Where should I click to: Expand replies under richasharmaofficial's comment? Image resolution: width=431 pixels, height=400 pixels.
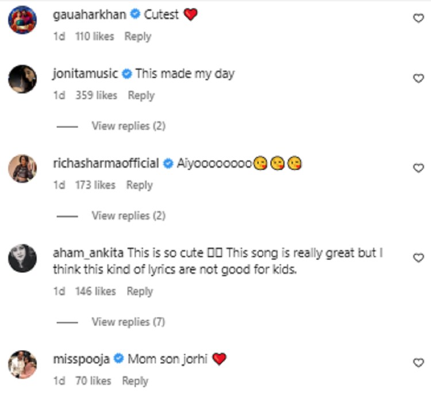[128, 216]
